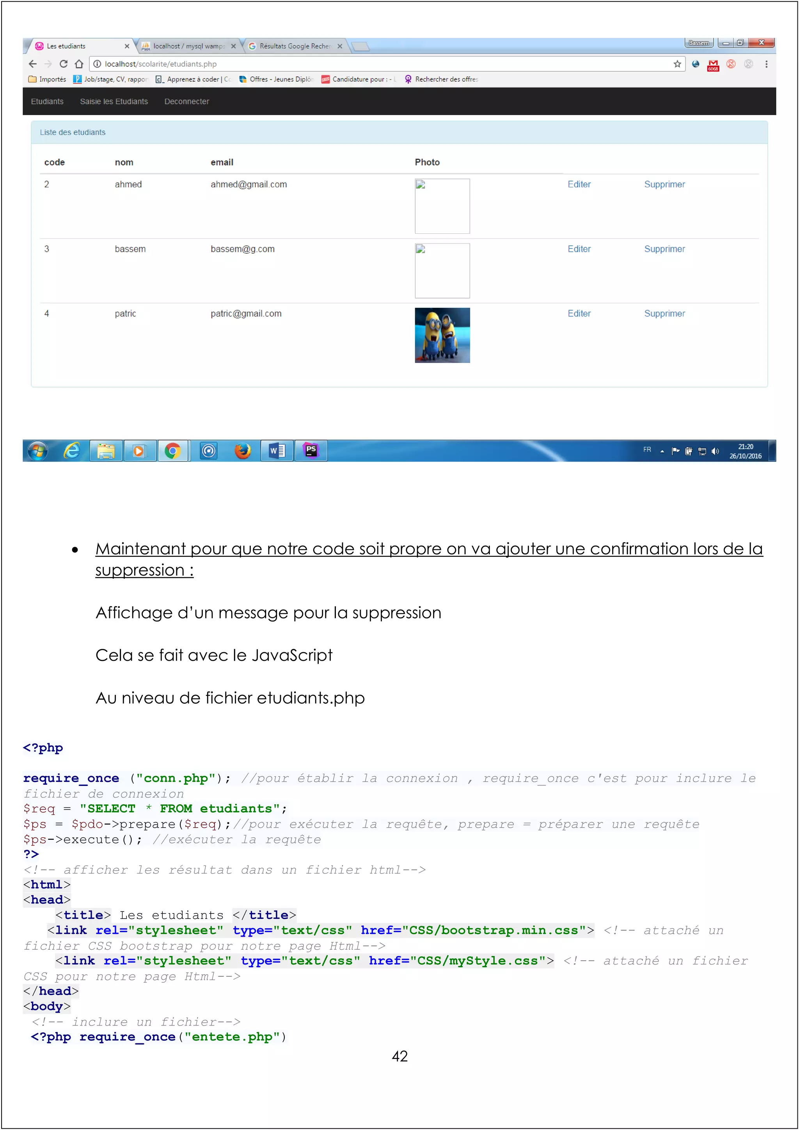Image resolution: width=799 pixels, height=1130 pixels.
Task: Click the email 'ahmed@gmail.com'
Action: [x=249, y=185]
